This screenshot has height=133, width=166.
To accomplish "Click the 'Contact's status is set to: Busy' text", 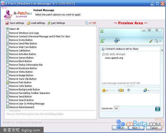I will click(x=122, y=49).
